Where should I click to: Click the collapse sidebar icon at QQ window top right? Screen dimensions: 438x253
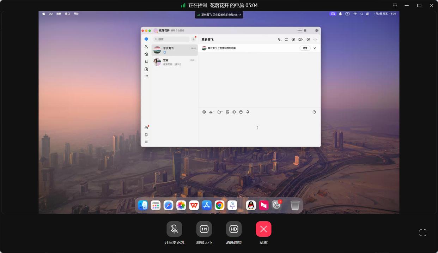pos(317,31)
